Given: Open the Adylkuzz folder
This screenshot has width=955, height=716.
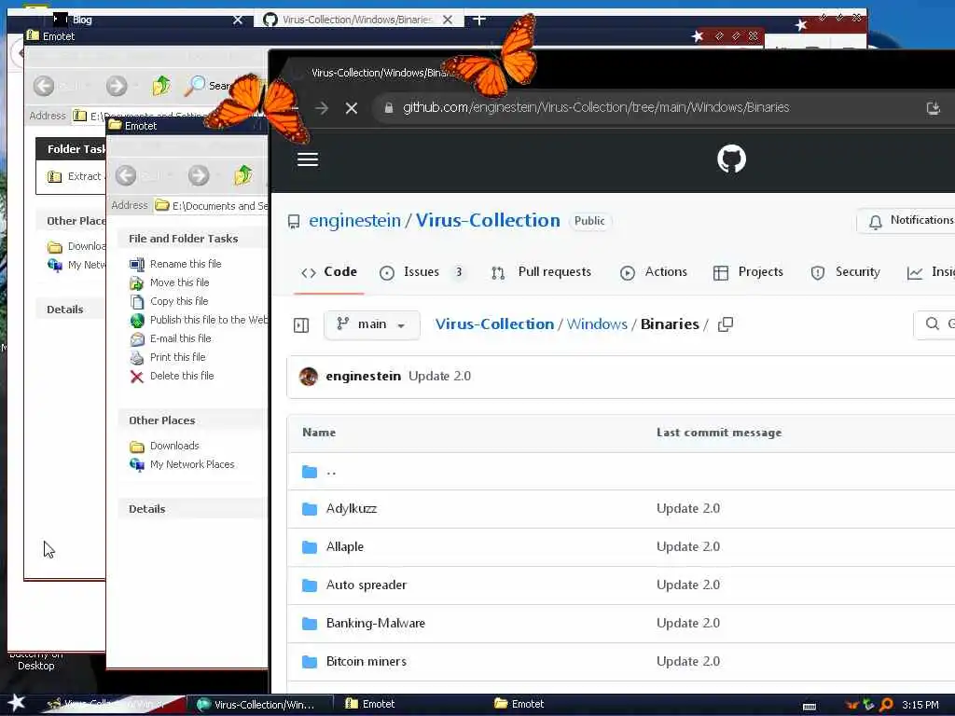Looking at the screenshot, I should [x=352, y=508].
